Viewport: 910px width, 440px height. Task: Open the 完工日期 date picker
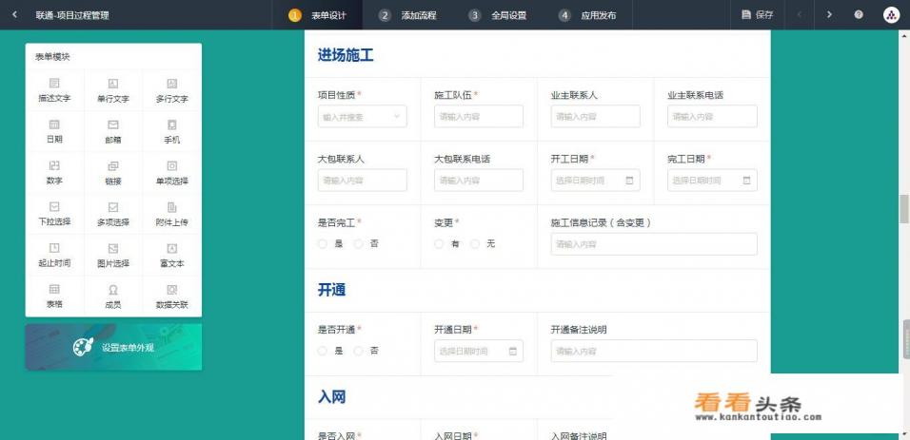711,181
